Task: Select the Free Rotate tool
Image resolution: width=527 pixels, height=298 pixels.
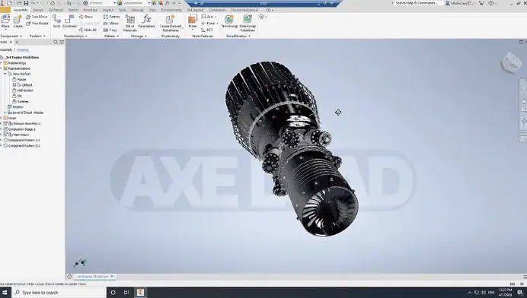Action: pyautogui.click(x=37, y=24)
